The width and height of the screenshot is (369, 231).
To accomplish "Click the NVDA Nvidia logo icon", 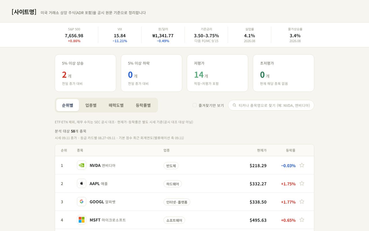I will pos(82,165).
